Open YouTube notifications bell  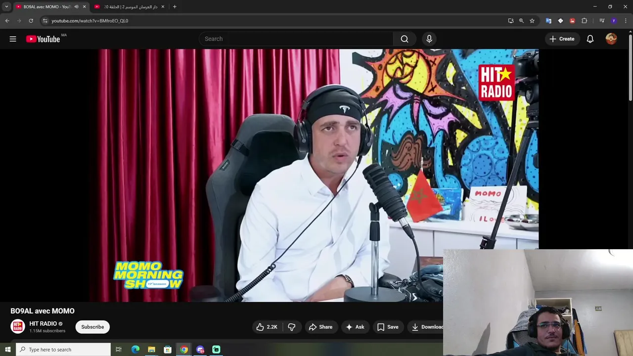tap(590, 39)
